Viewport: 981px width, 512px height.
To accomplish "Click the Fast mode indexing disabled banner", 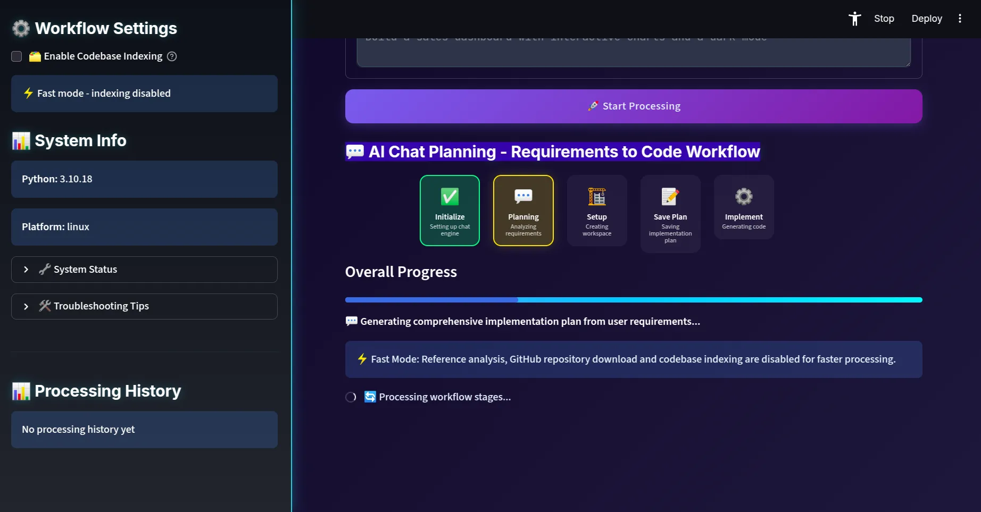I will [x=144, y=94].
